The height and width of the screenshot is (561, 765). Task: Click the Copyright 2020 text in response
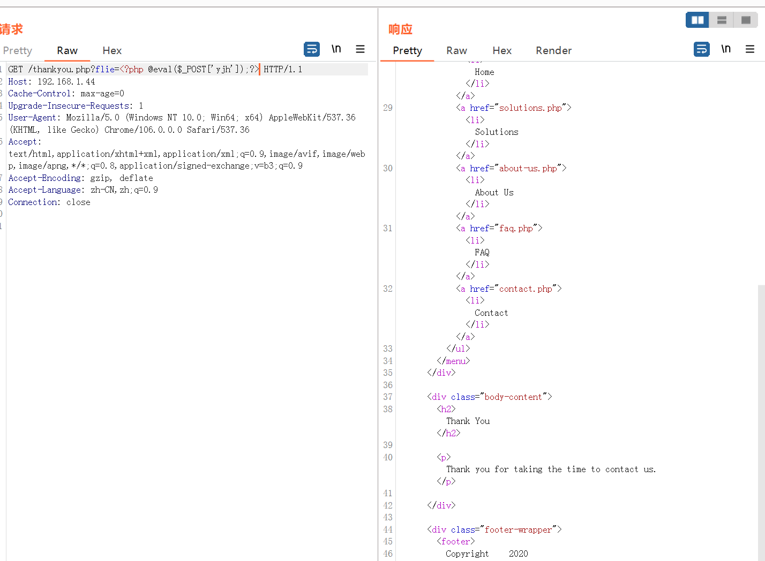(487, 554)
